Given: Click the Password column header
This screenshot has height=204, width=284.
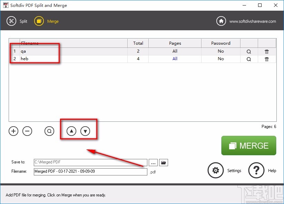Looking at the screenshot, I should tap(221, 43).
